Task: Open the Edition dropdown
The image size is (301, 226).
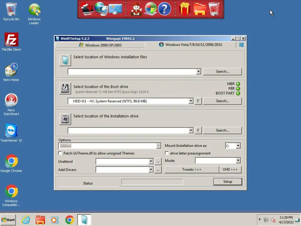Action: (x=158, y=146)
